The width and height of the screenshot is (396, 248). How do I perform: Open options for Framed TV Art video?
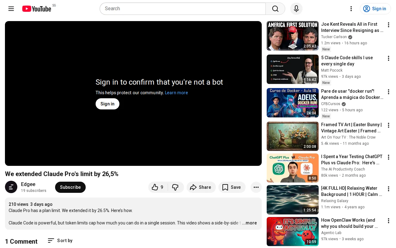coord(389,125)
